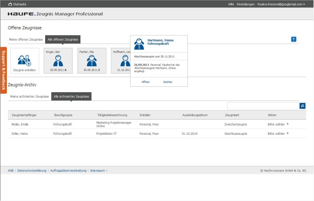Click the Hilfe link in top bar
This screenshot has height=201, width=314.
(231, 4)
